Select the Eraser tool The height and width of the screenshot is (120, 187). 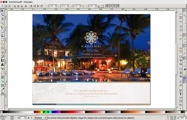[2, 73]
